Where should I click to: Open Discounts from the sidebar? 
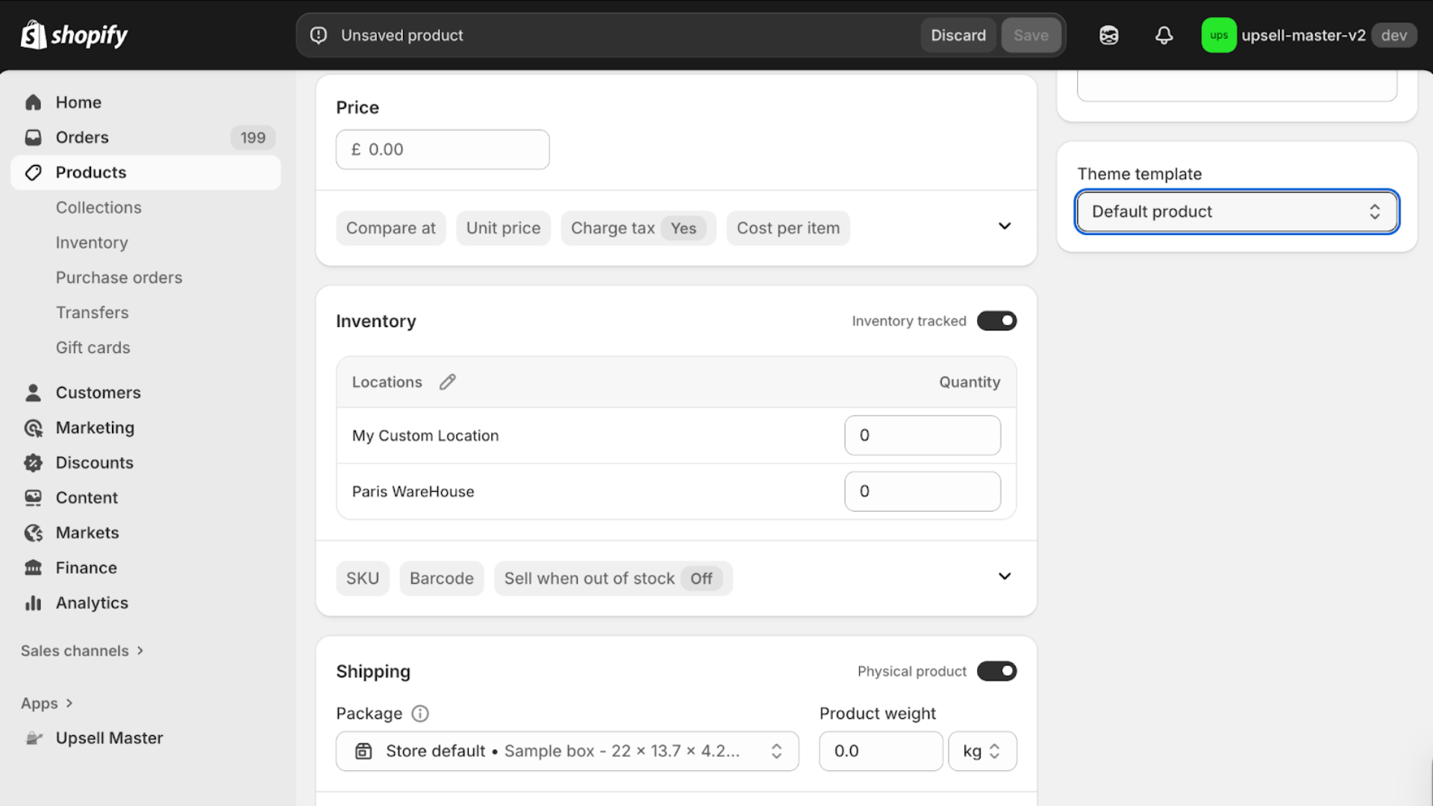pos(94,463)
